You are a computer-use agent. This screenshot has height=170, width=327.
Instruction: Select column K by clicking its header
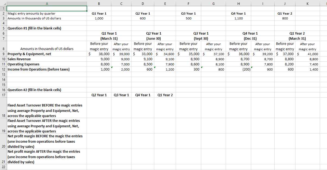point(307,3)
